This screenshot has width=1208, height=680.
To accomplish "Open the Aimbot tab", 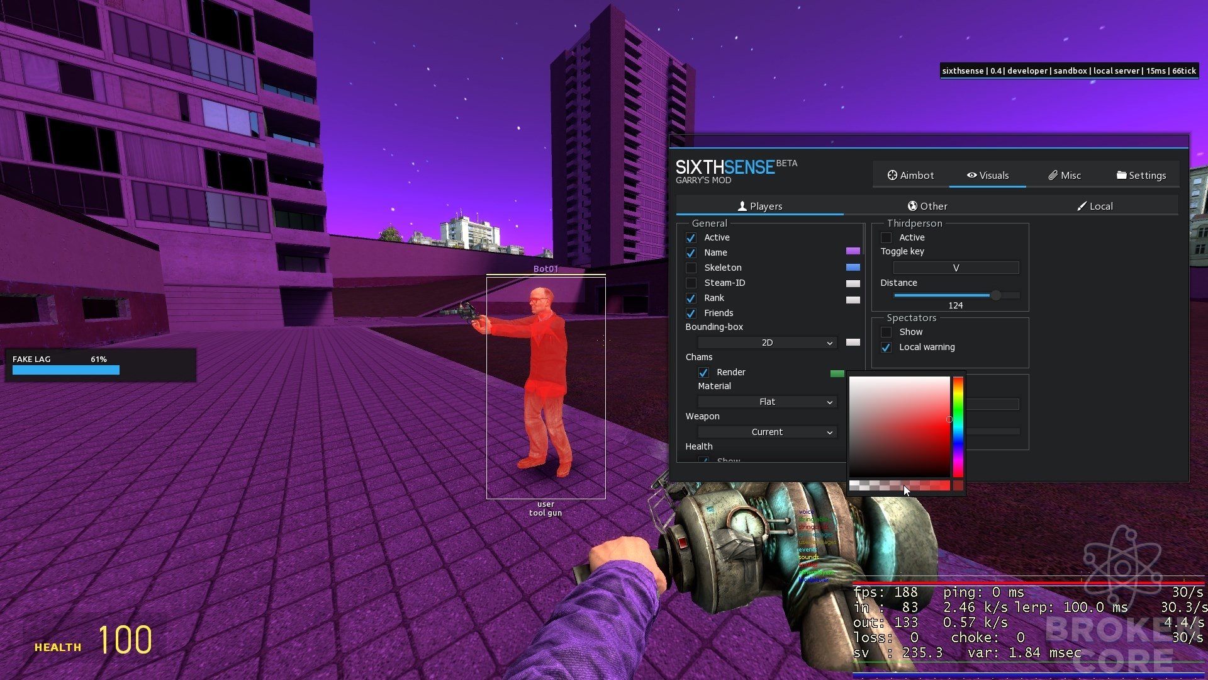I will [x=910, y=176].
